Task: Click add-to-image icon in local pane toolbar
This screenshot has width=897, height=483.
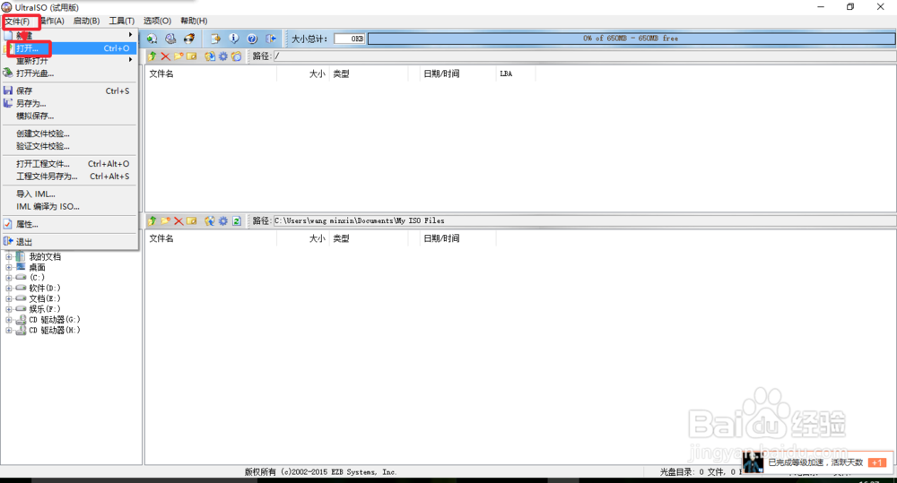Action: click(210, 220)
